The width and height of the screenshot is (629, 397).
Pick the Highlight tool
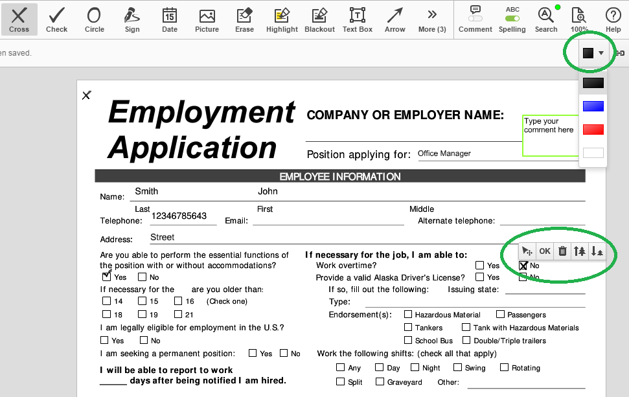(282, 19)
